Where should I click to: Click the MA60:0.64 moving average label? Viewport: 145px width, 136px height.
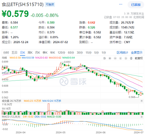pyautogui.click(x=68, y=58)
